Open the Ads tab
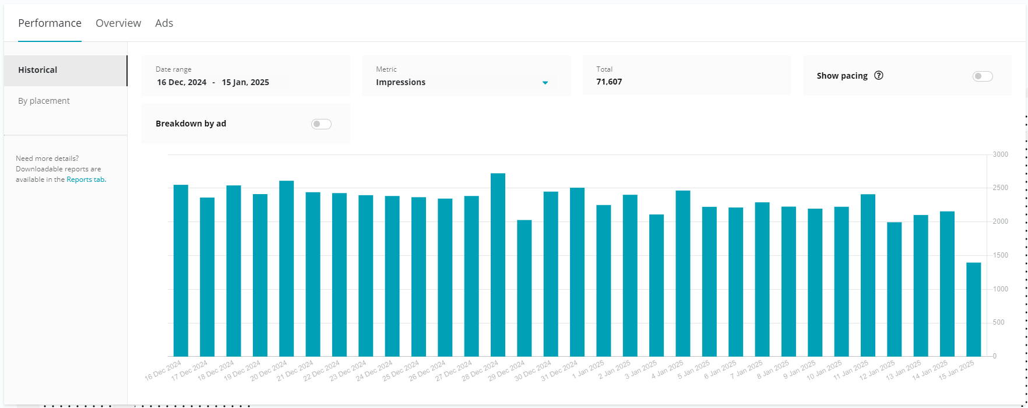This screenshot has height=408, width=1028. (164, 23)
